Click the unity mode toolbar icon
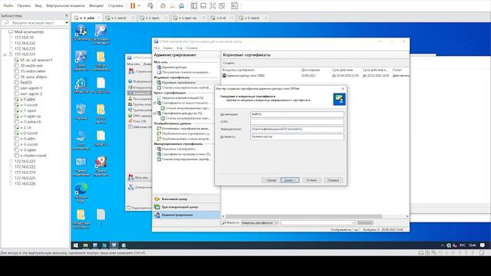Screen dimensions: 491x276 point(222,5)
